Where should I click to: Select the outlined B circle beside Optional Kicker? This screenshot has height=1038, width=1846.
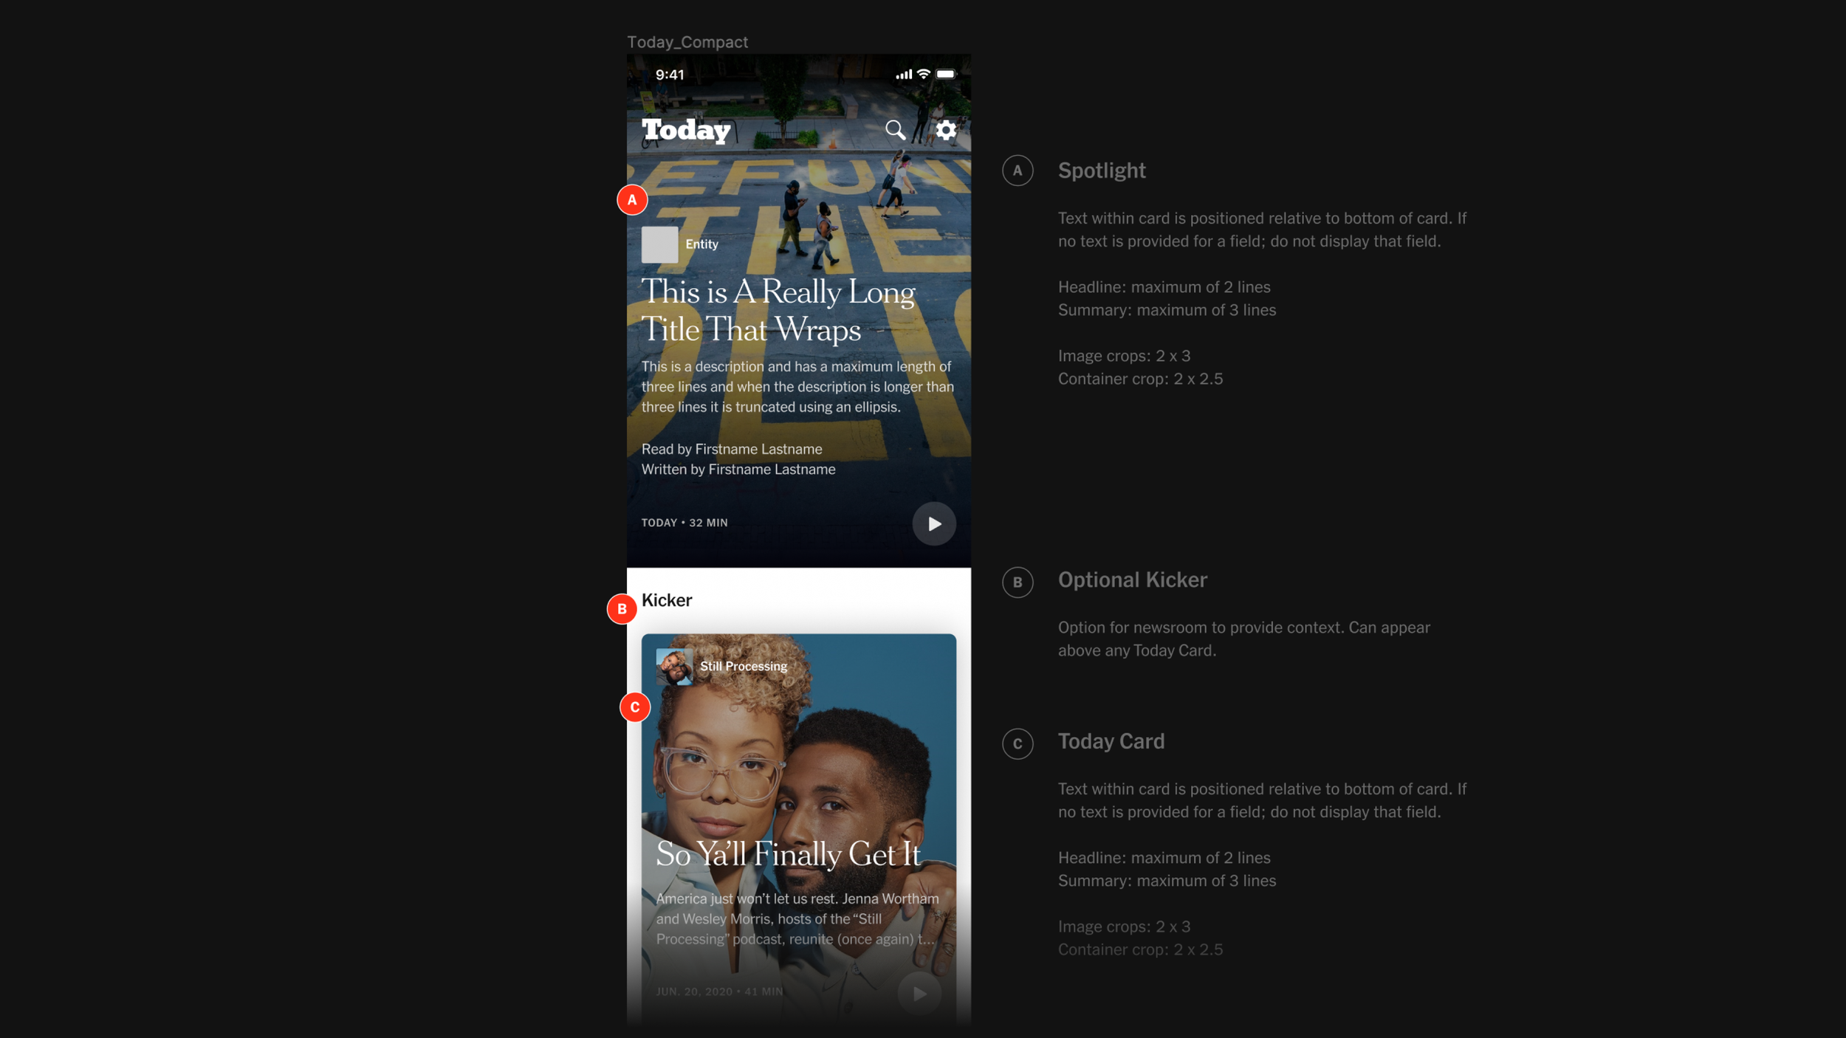1018,582
